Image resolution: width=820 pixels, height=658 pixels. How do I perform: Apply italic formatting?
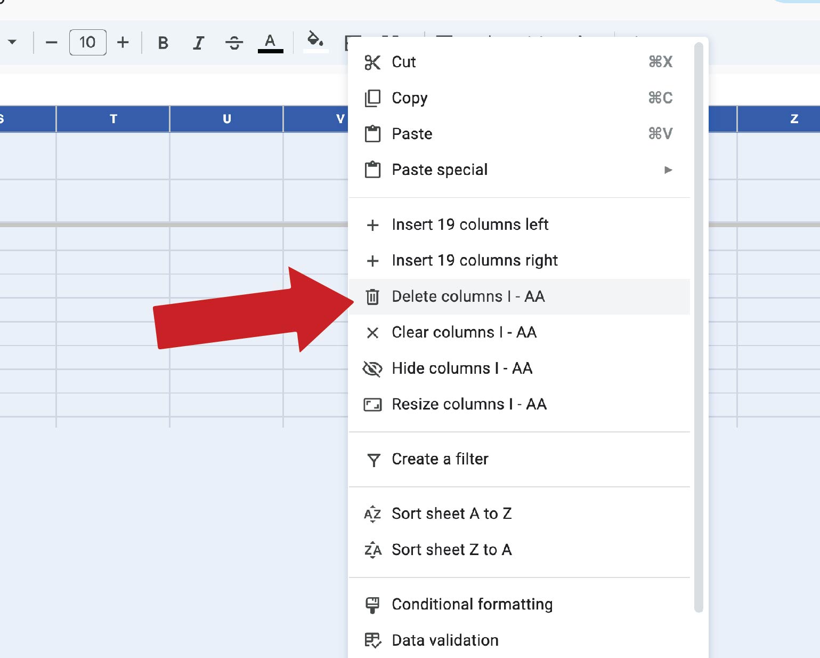point(198,43)
